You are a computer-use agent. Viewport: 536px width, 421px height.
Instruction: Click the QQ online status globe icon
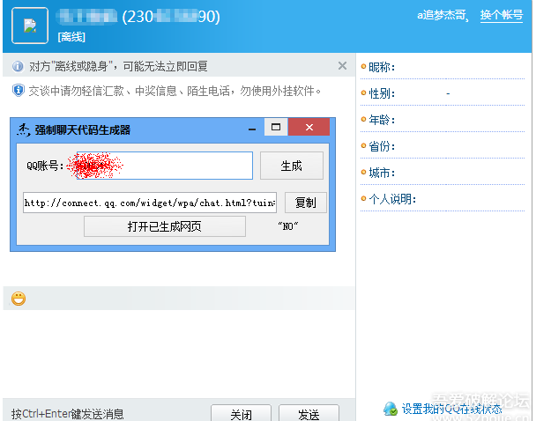pos(391,409)
